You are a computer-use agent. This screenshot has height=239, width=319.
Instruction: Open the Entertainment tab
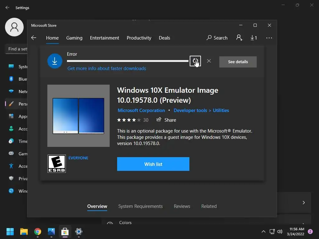click(104, 38)
